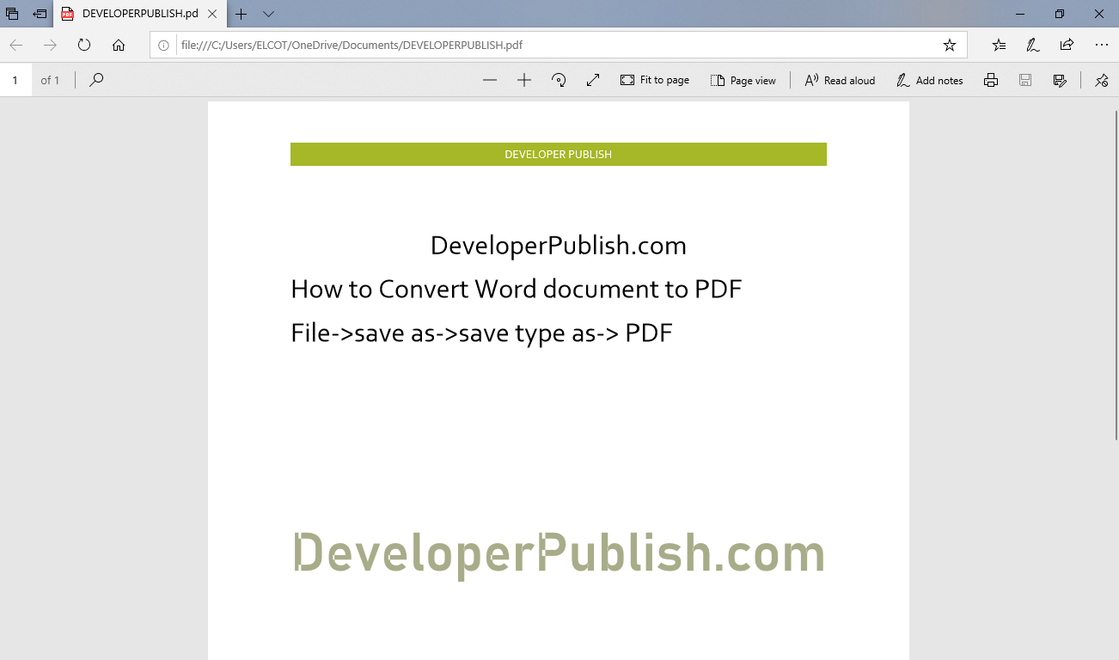Share the current page

click(x=1067, y=45)
